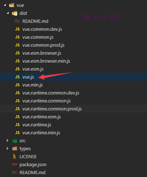Viewport: 147px width, 177px height.
Task: Expand the types folder arrow
Action: [8, 148]
